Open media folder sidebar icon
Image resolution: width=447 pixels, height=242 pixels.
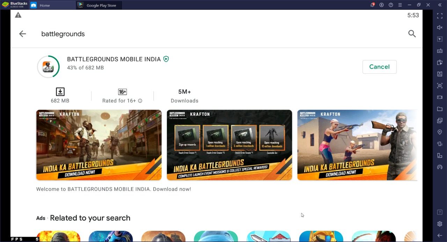440,109
